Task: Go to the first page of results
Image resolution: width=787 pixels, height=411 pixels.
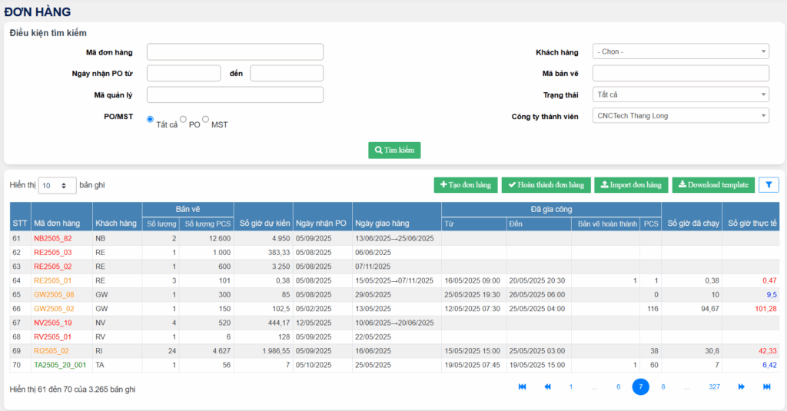Action: (523, 387)
